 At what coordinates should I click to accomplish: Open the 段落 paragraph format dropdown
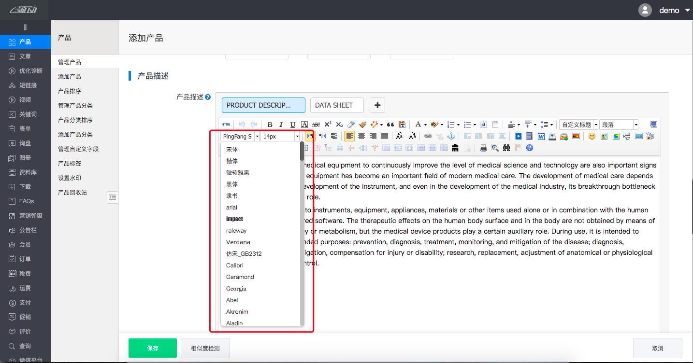(x=619, y=125)
